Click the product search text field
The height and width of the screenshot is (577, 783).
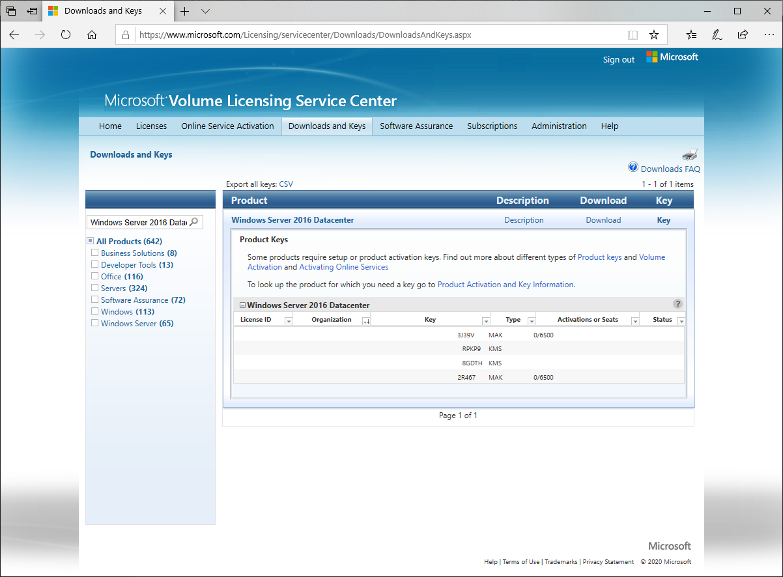pos(139,222)
